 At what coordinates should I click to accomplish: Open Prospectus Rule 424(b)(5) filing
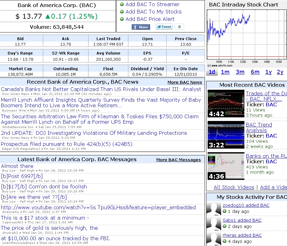click(67, 144)
